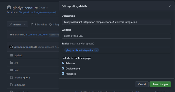175x92 pixels.
Task: Uncheck the Releases checkbox
Action: [x=63, y=63]
